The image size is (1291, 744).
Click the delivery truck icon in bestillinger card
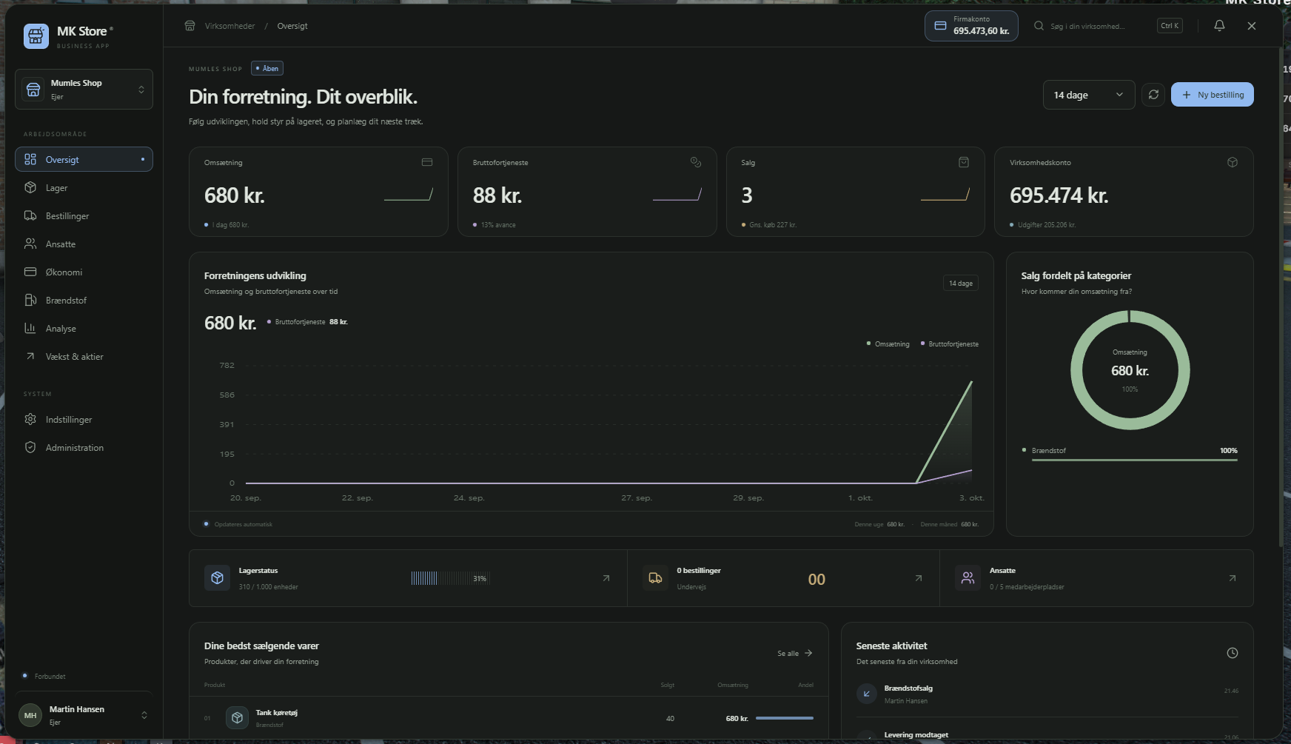655,578
